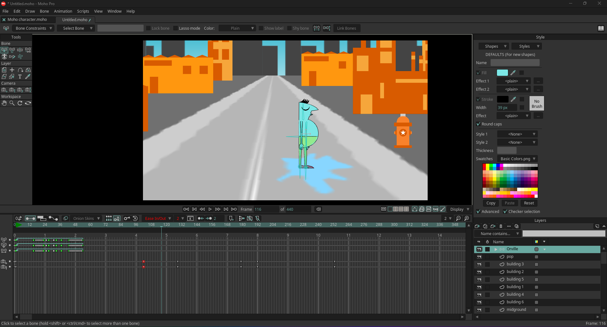607x327 pixels.
Task: Click the black Stroke color swatch
Action: point(503,99)
